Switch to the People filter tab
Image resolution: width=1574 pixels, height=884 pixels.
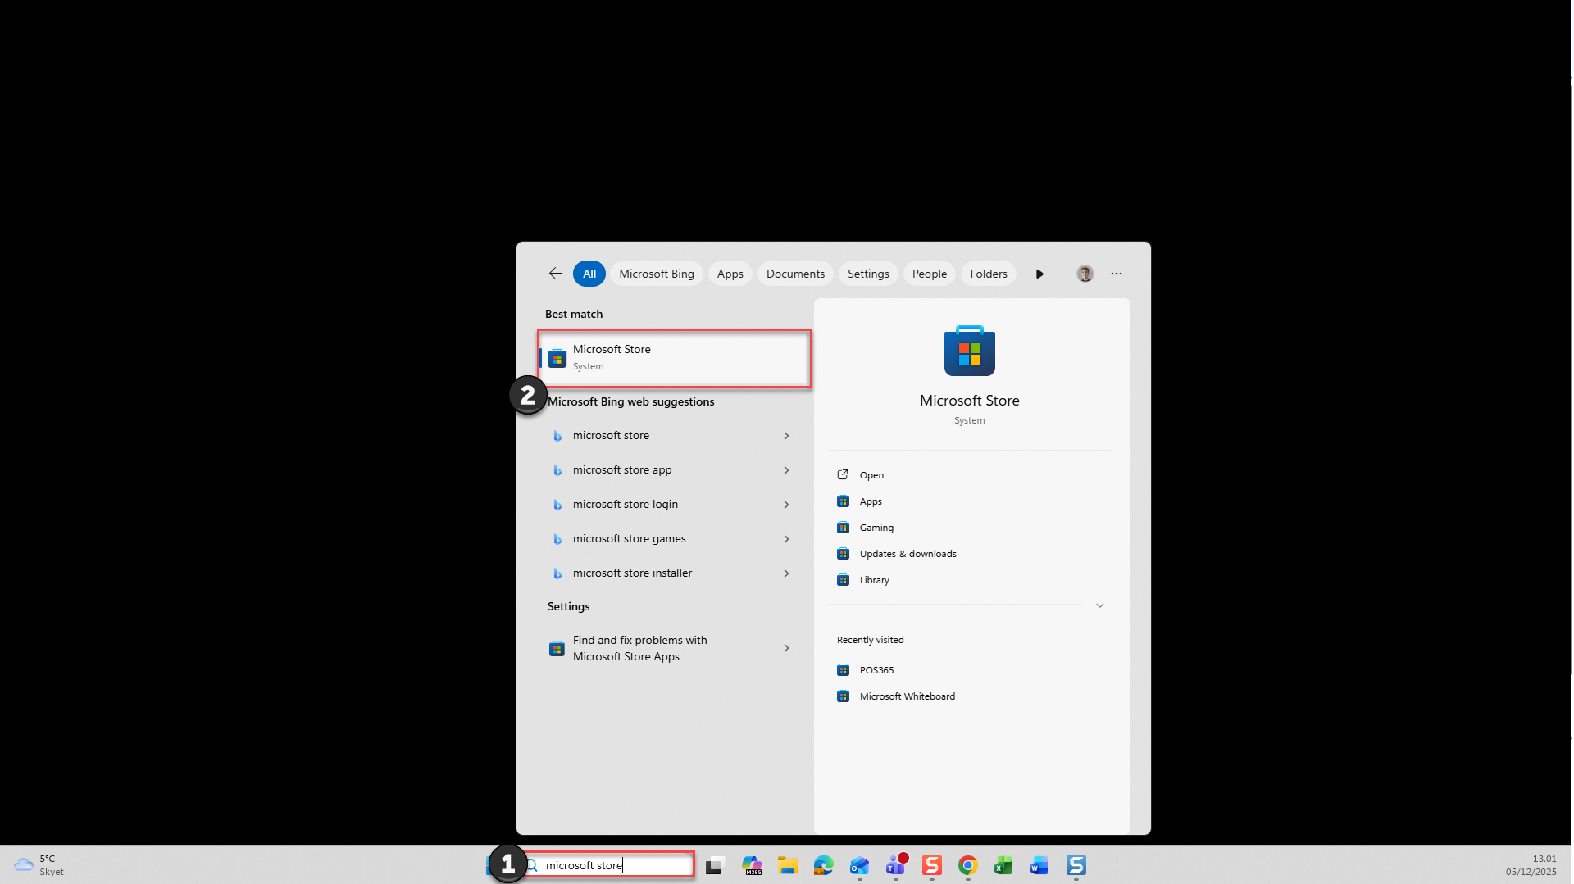click(x=930, y=274)
